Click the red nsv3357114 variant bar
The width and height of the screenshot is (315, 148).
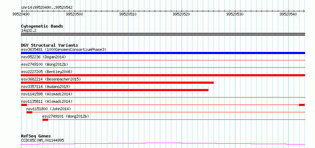tap(115, 90)
